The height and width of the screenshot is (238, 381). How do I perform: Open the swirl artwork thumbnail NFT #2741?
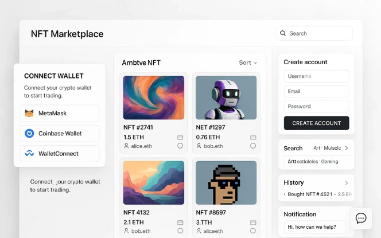(x=153, y=97)
